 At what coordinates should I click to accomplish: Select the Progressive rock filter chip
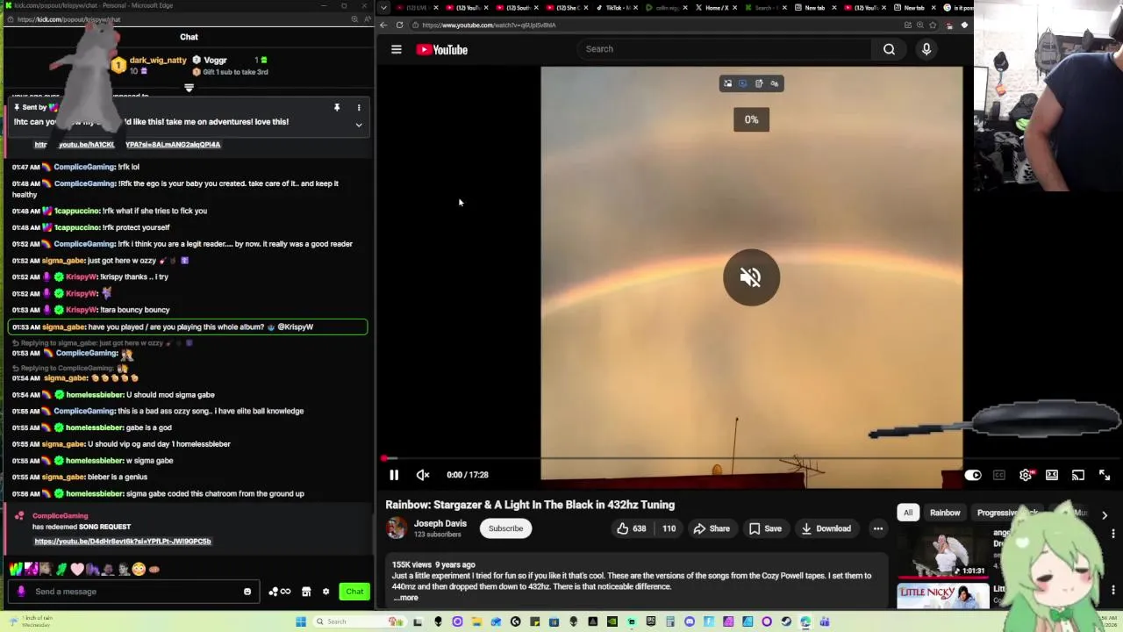coord(1006,513)
